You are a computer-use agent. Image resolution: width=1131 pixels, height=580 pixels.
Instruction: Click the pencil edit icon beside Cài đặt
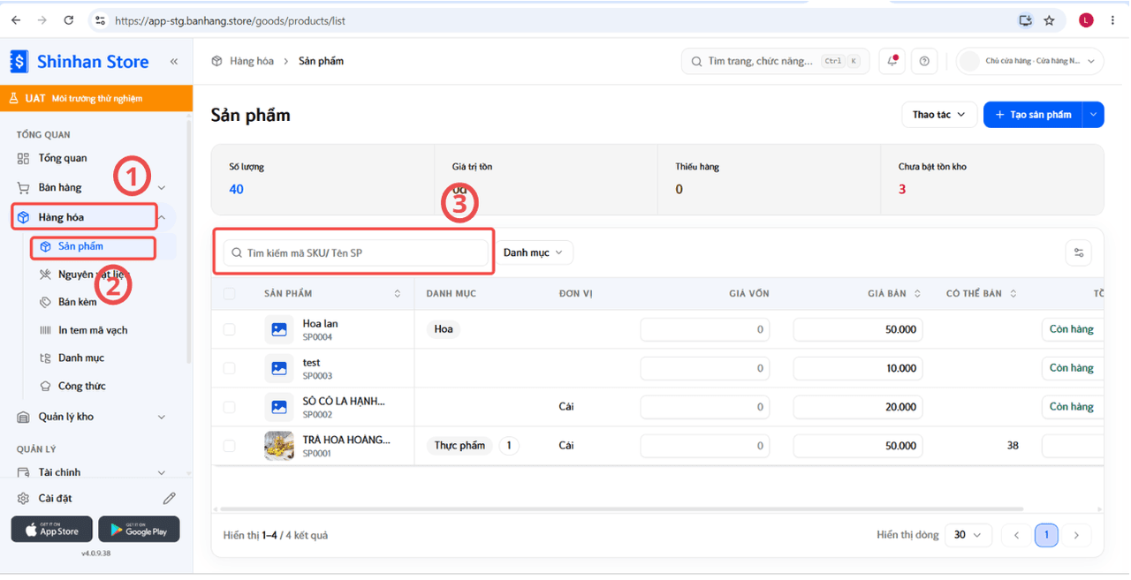tap(170, 499)
